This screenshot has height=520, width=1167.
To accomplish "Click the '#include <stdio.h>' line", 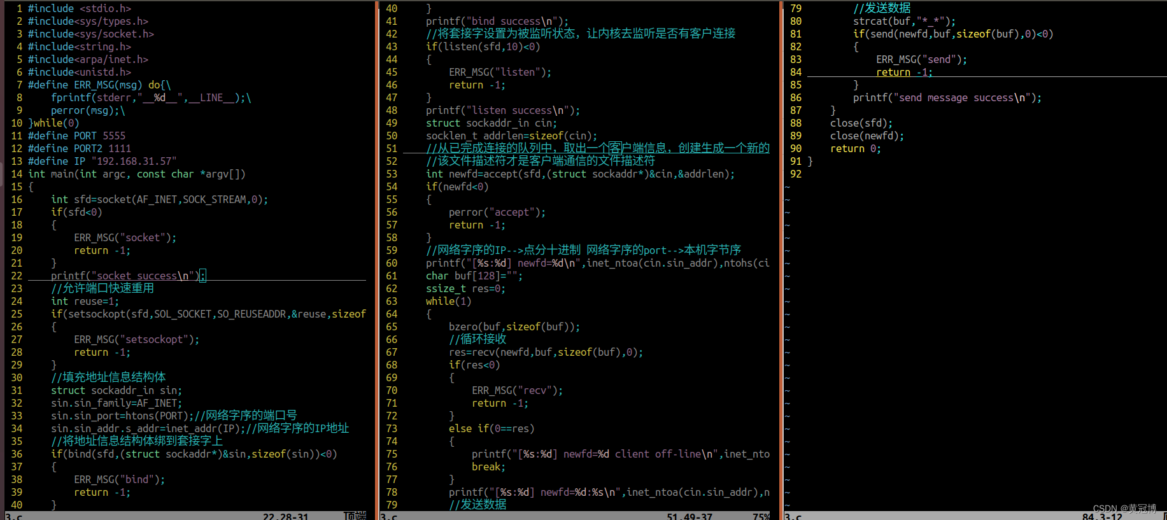I will point(80,8).
